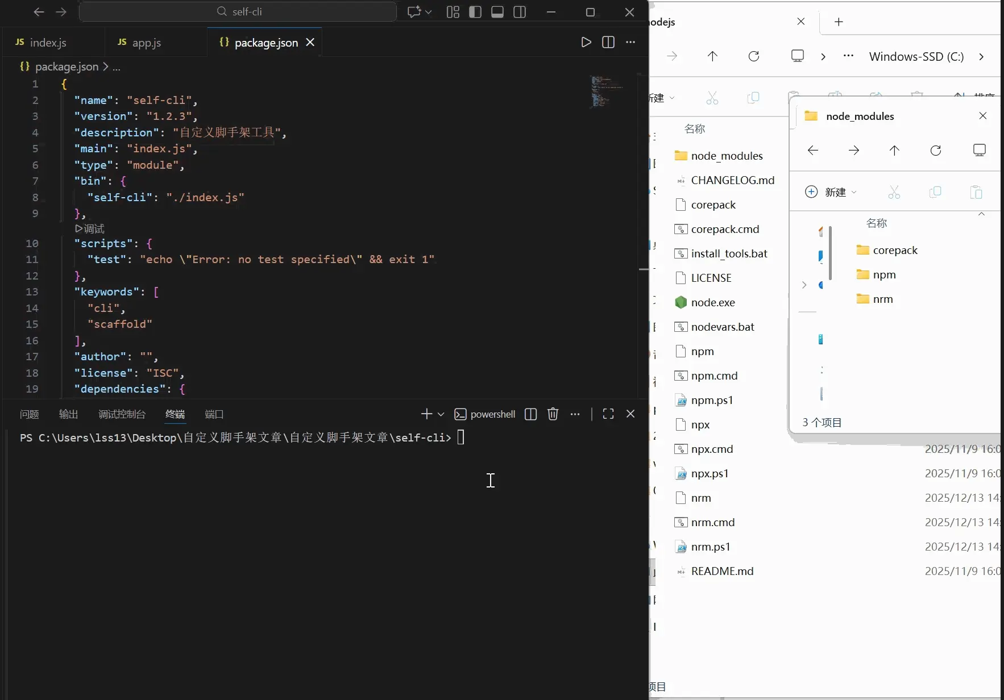Switch to the index.js editor tab
The width and height of the screenshot is (1004, 700).
48,43
